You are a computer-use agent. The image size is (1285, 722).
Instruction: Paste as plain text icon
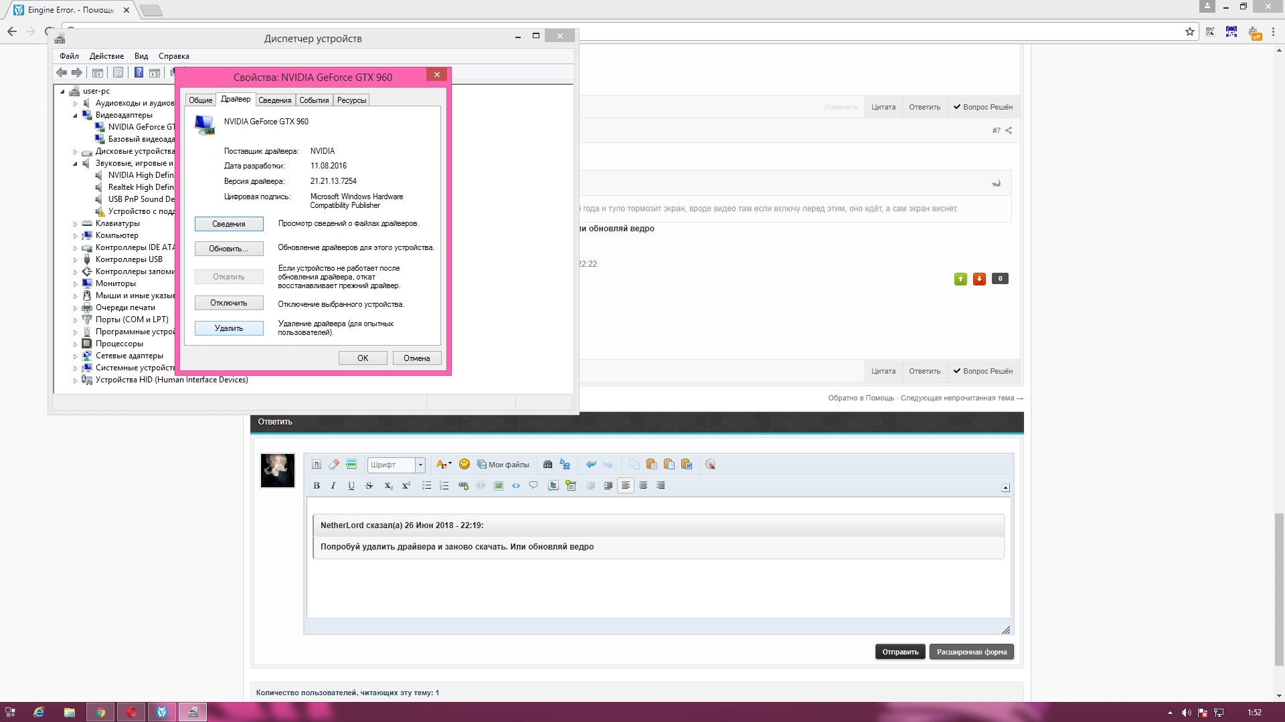(669, 465)
